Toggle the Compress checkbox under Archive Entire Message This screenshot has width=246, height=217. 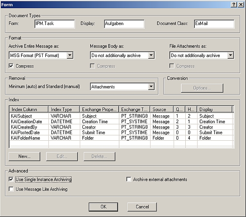click(x=11, y=66)
